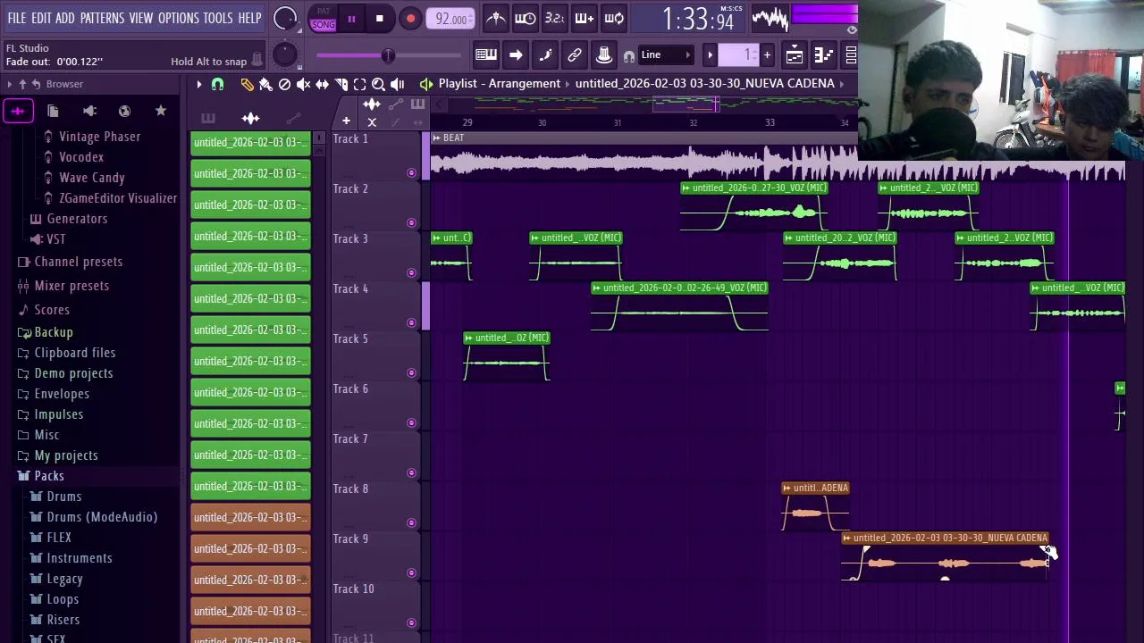Select the Mute tool in playlist

303,84
